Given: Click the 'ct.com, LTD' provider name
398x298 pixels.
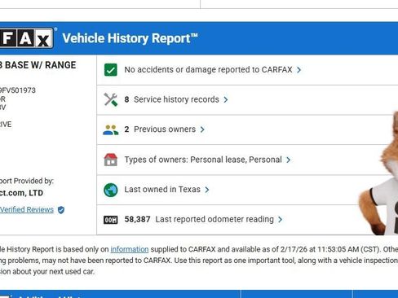Looking at the screenshot, I should (21, 193).
